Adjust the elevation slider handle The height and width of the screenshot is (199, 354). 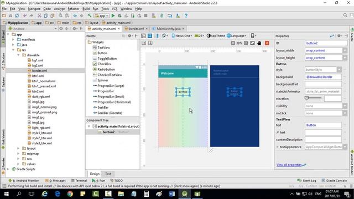click(x=306, y=98)
